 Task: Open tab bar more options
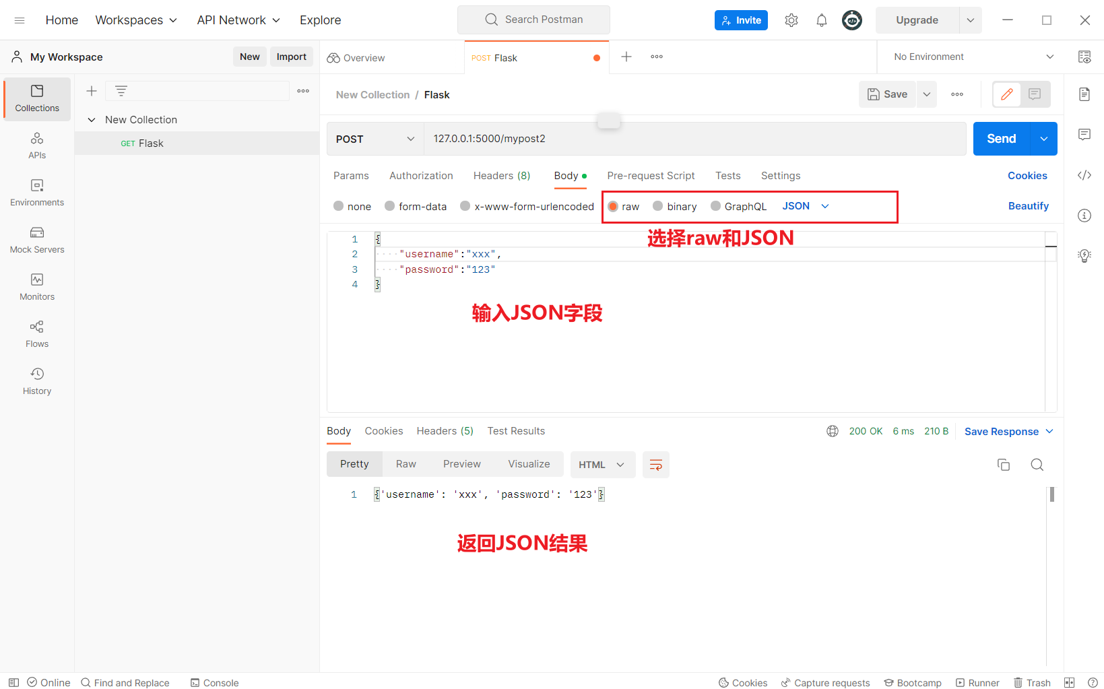[x=657, y=57]
